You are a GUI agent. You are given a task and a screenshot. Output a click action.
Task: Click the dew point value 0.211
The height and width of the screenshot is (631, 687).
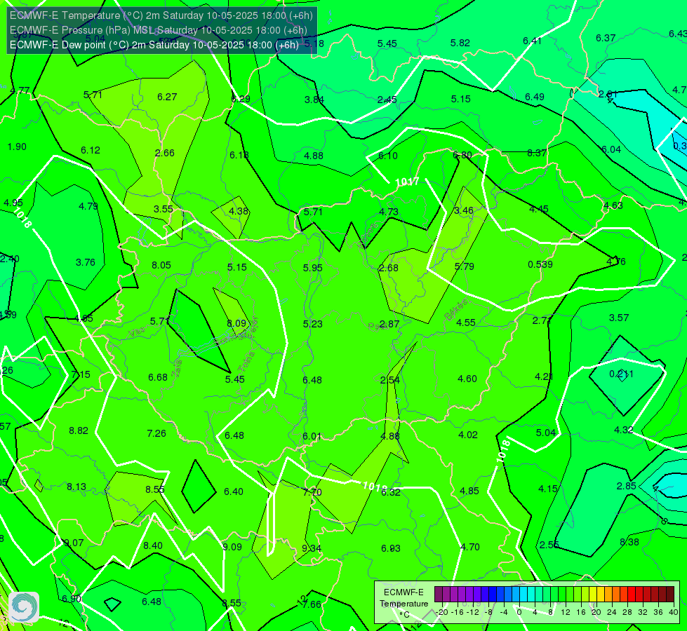(621, 374)
